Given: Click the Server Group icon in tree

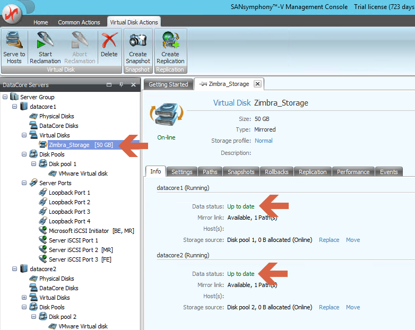Looking at the screenshot, I should [x=14, y=97].
